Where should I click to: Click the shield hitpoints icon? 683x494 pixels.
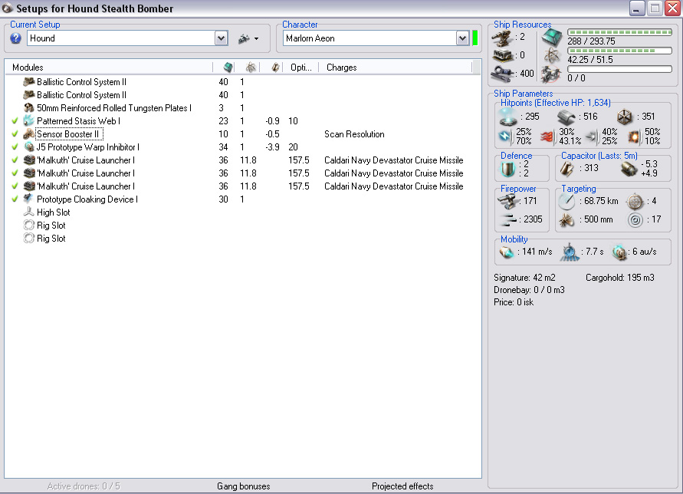pos(508,117)
